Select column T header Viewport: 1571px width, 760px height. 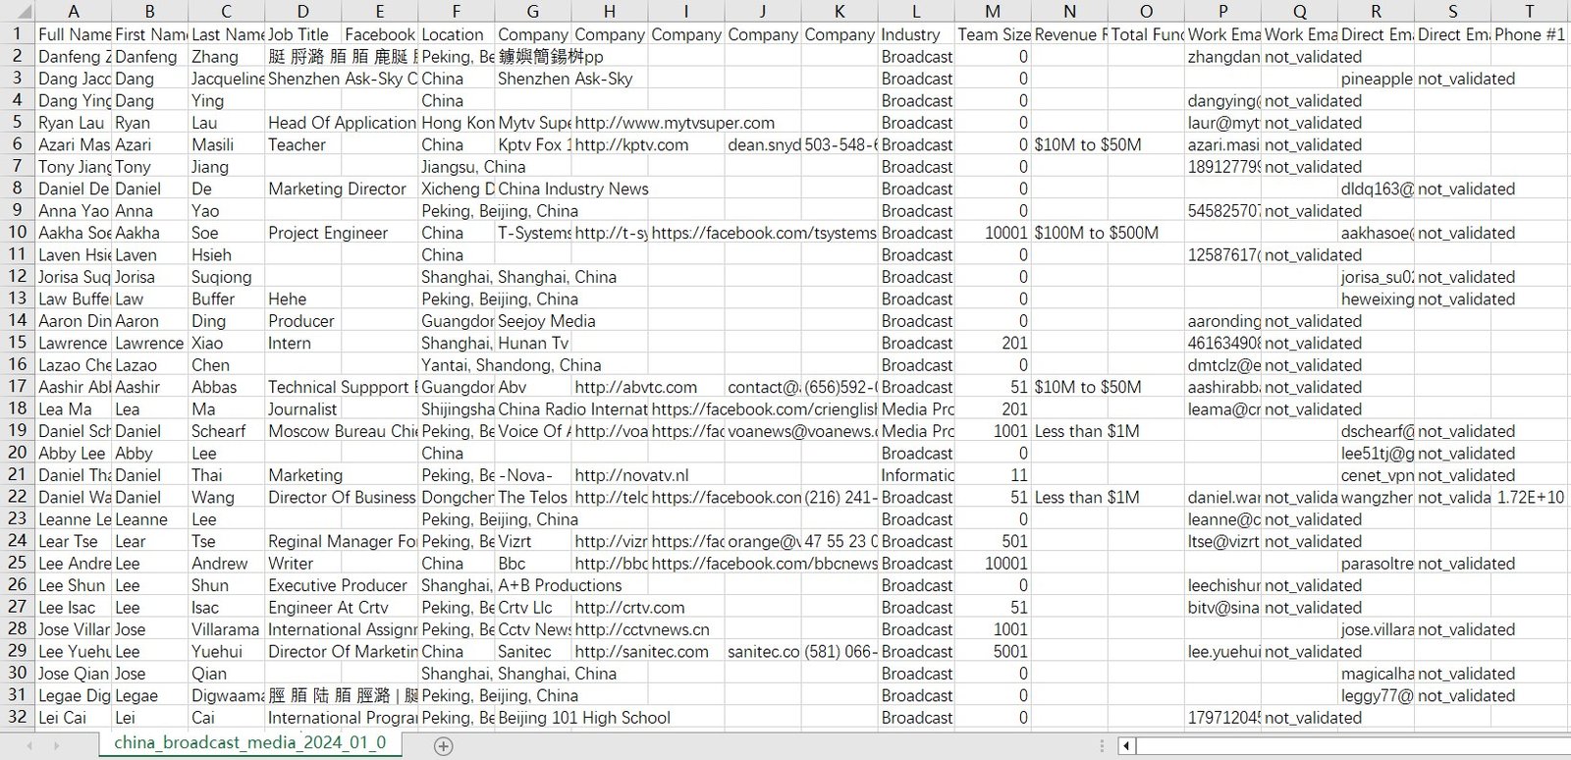(1529, 11)
